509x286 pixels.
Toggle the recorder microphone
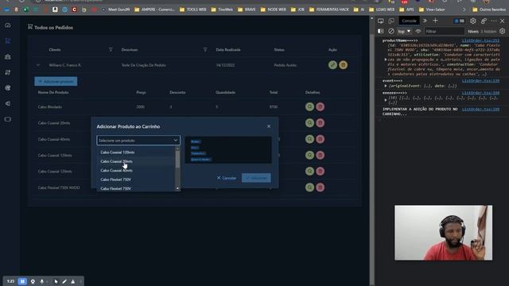[x=42, y=281]
